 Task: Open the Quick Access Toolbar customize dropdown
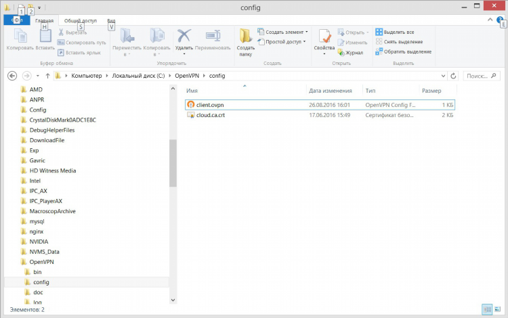pyautogui.click(x=39, y=7)
